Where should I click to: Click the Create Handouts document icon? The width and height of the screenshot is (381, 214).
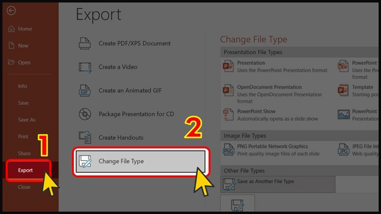tap(85, 137)
